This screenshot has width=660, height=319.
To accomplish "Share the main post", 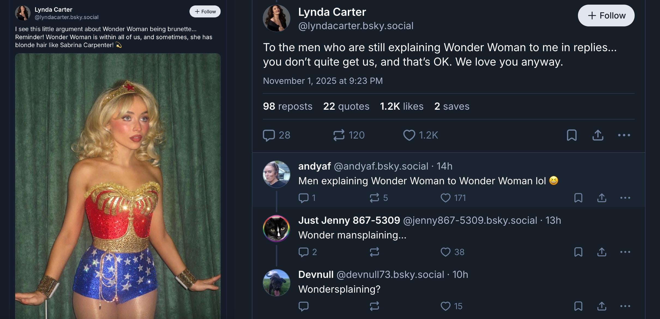I will tap(598, 135).
